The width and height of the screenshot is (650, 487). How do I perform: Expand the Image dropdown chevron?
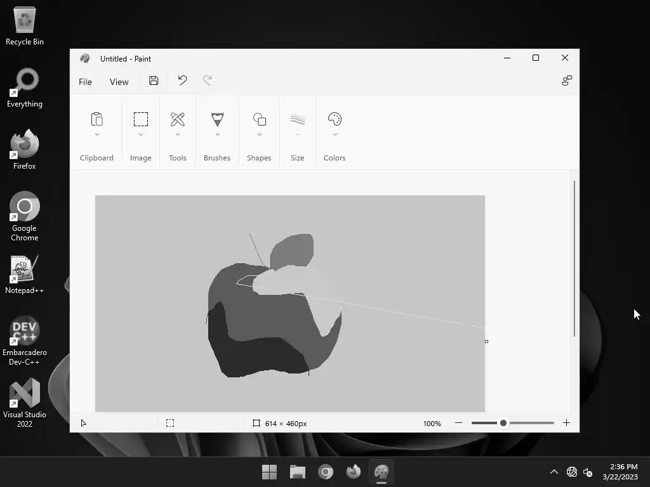click(x=141, y=134)
